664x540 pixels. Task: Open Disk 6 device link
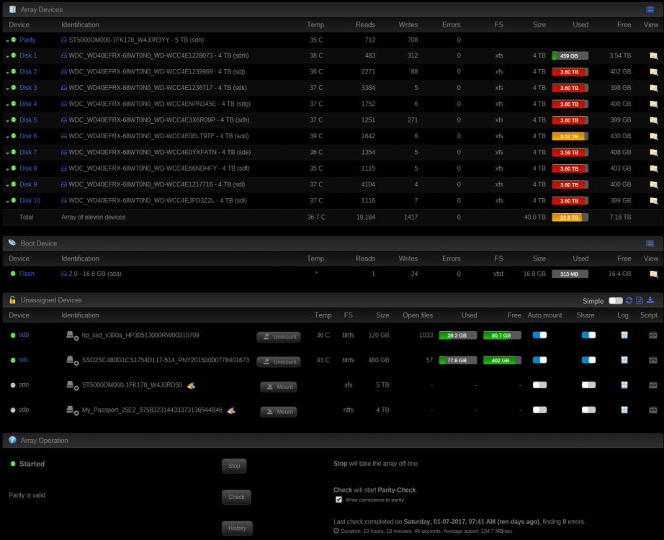[28, 136]
